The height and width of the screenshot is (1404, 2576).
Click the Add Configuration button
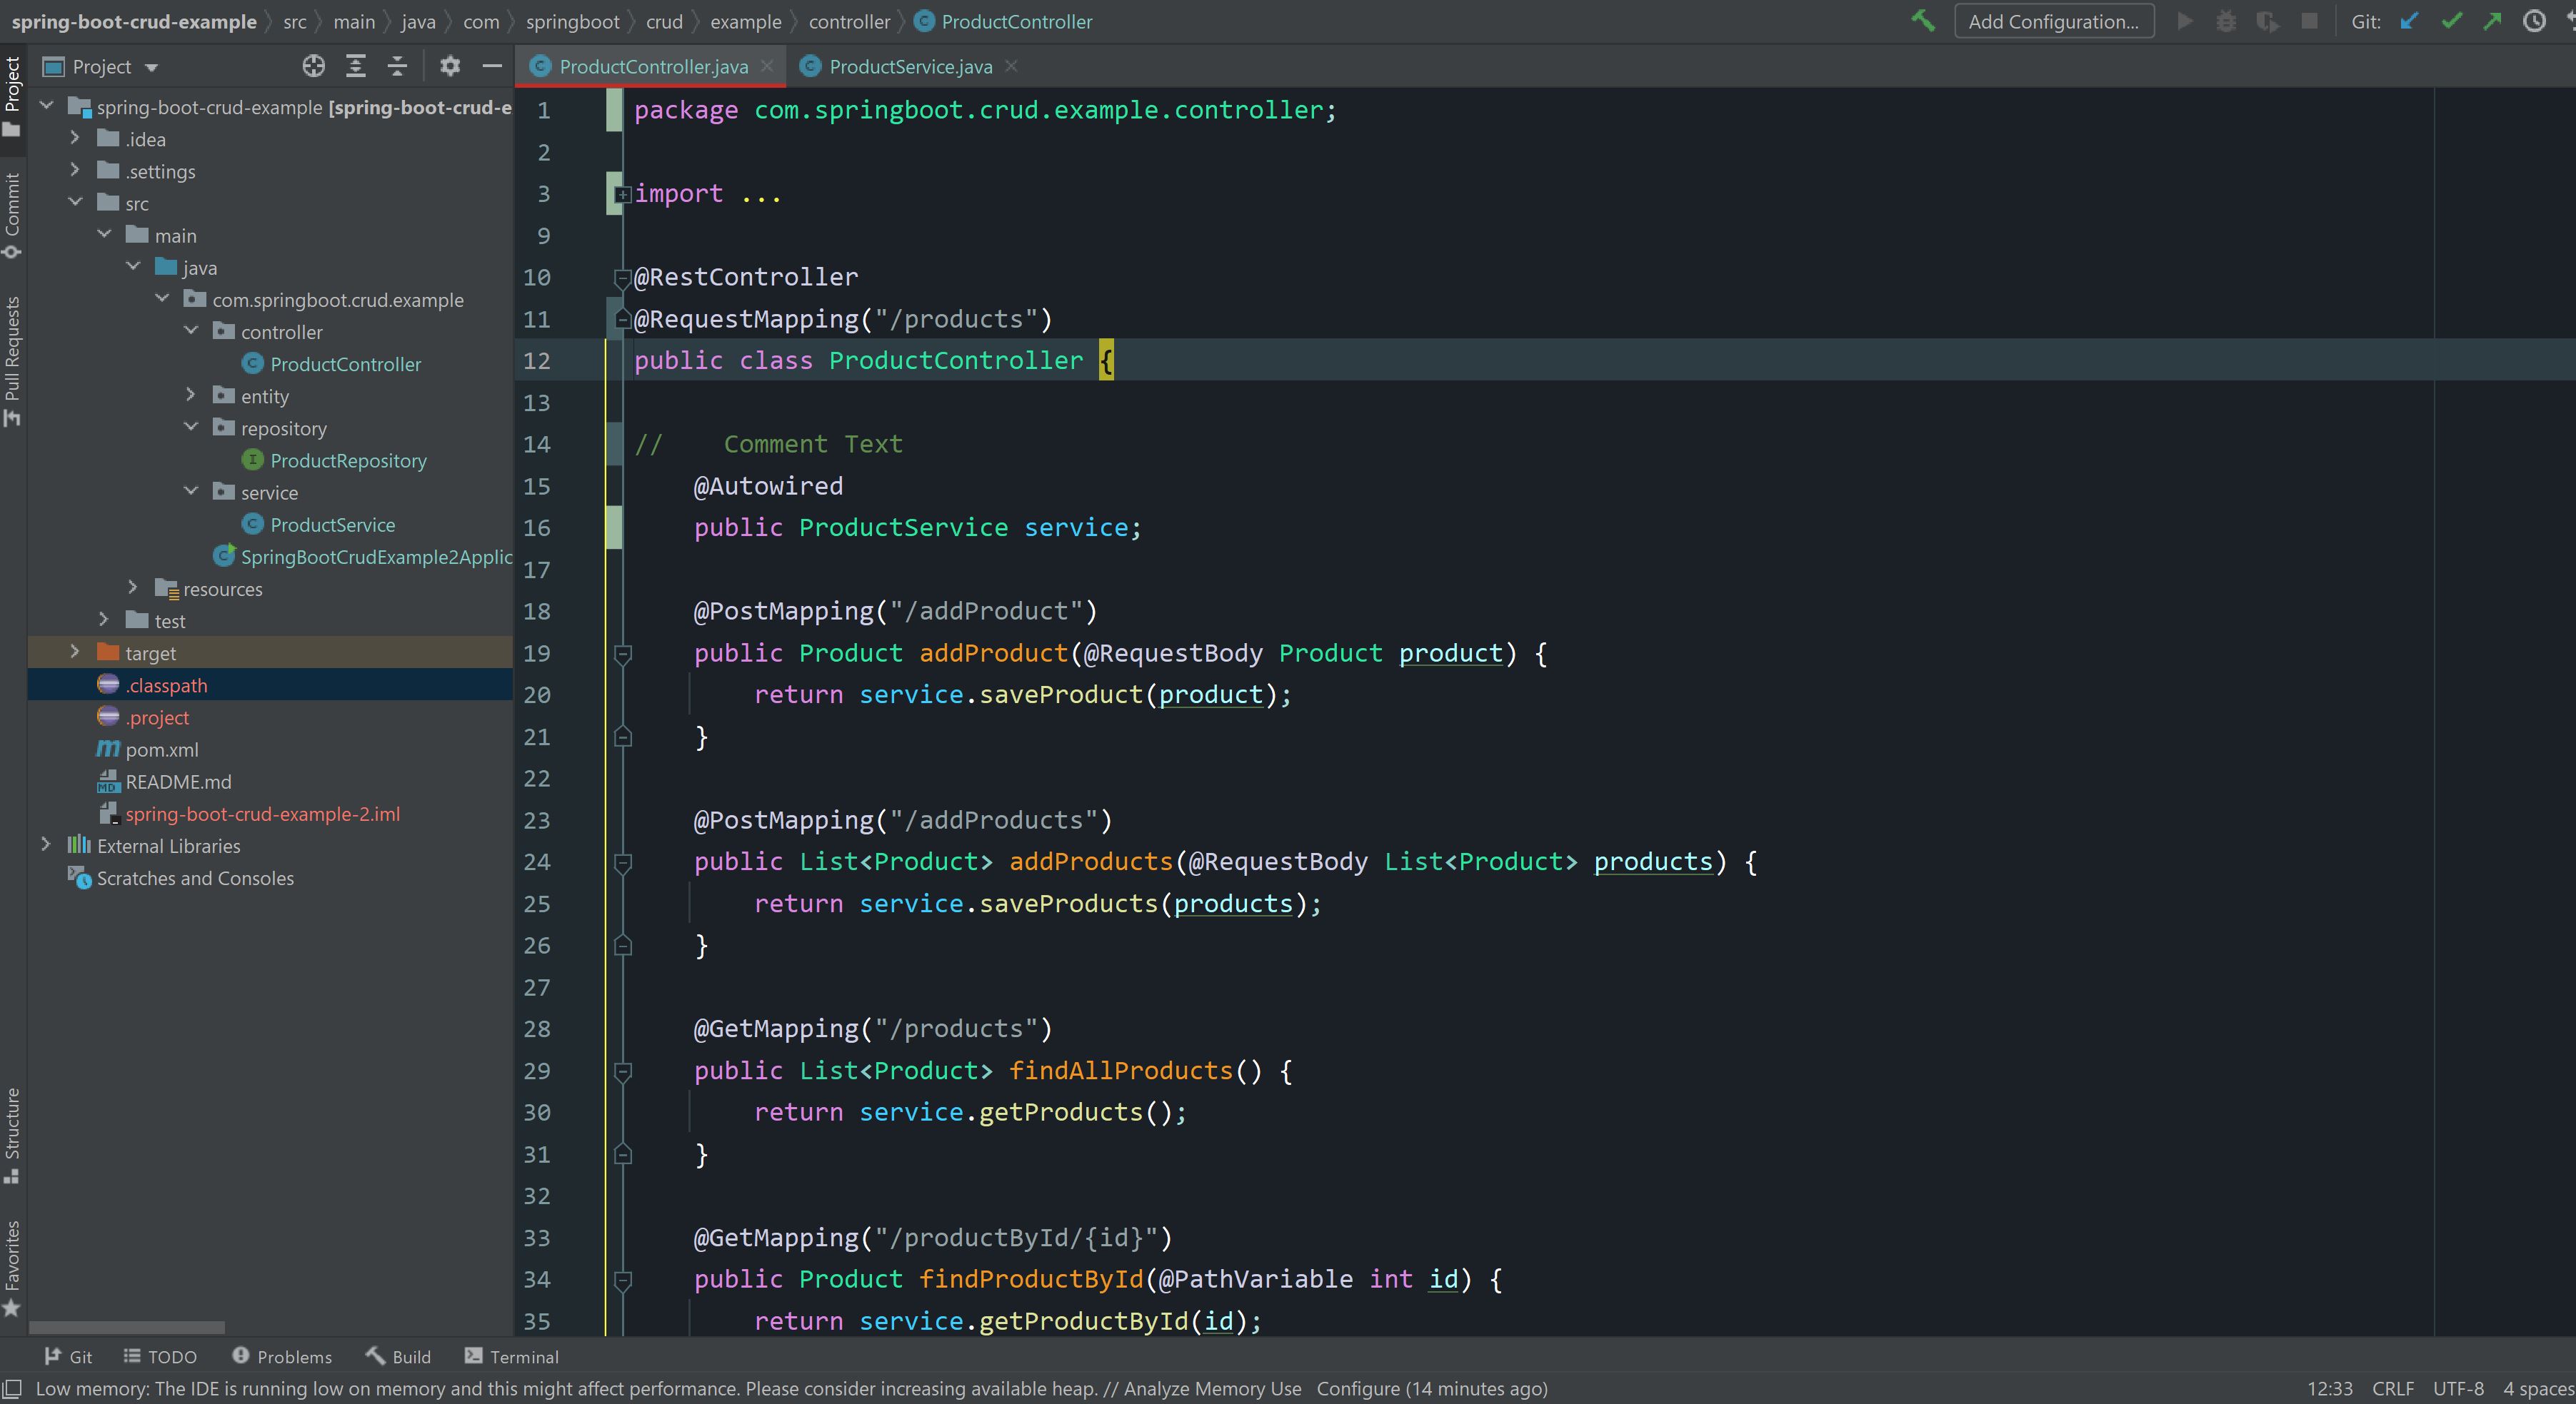pos(2053,21)
